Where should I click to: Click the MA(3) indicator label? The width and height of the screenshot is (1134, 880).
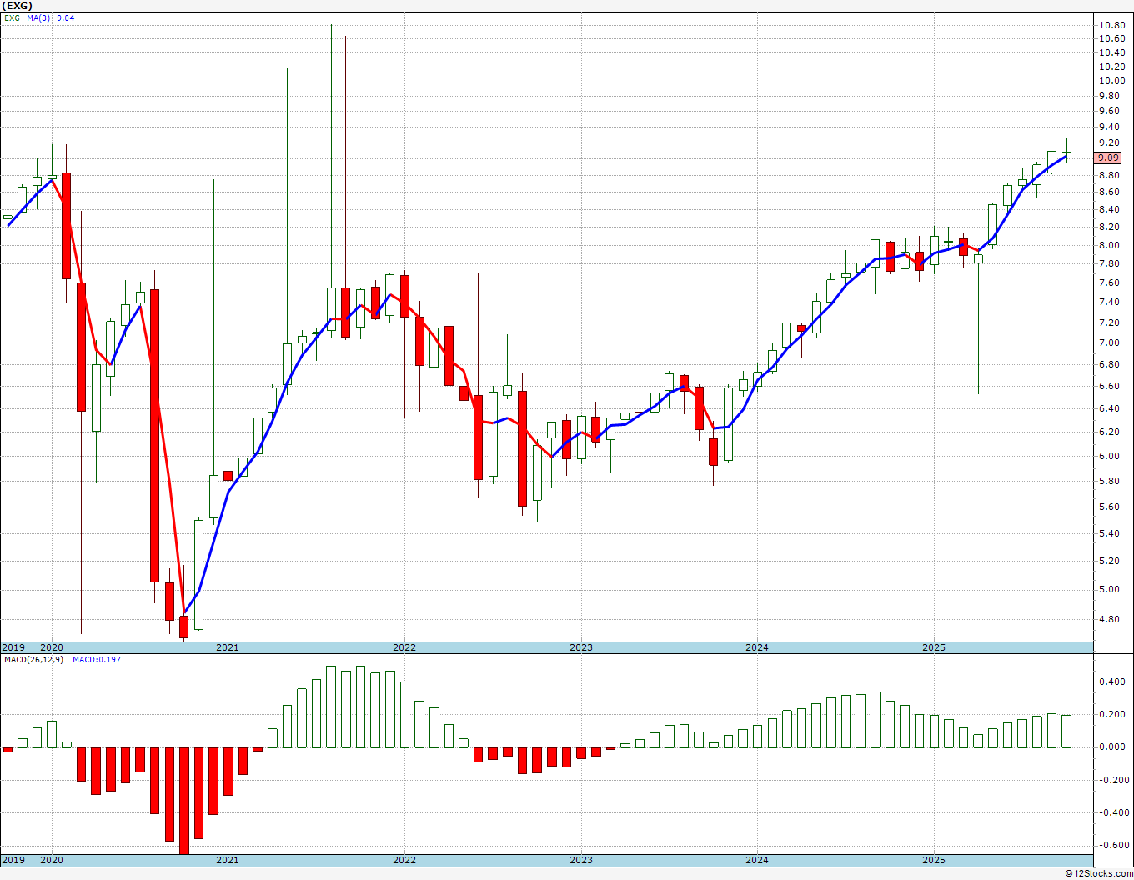coord(38,17)
